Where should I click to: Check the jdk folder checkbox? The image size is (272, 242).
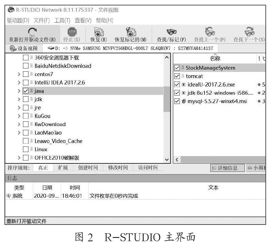coord(26,99)
